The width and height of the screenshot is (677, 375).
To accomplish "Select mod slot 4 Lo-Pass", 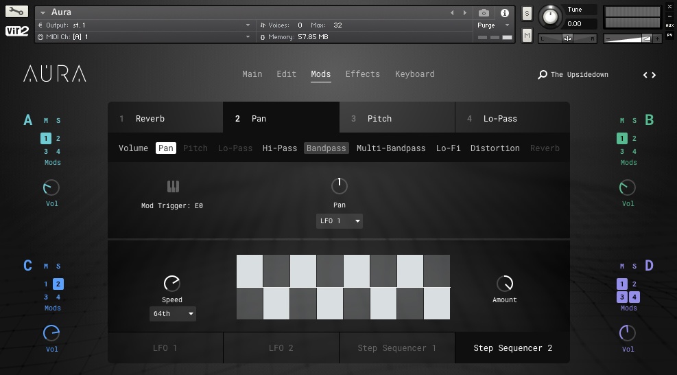I will [513, 117].
